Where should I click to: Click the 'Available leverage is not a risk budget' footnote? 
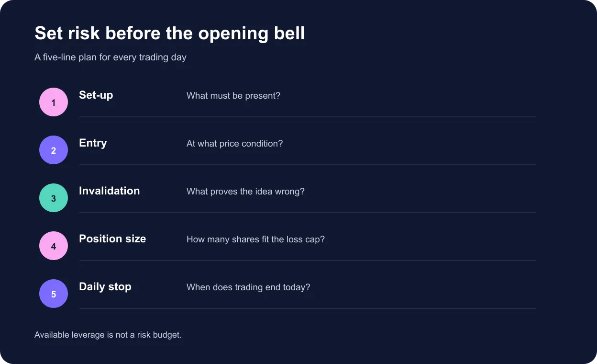(108, 335)
